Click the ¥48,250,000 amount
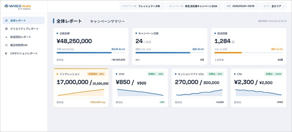 click(x=74, y=41)
